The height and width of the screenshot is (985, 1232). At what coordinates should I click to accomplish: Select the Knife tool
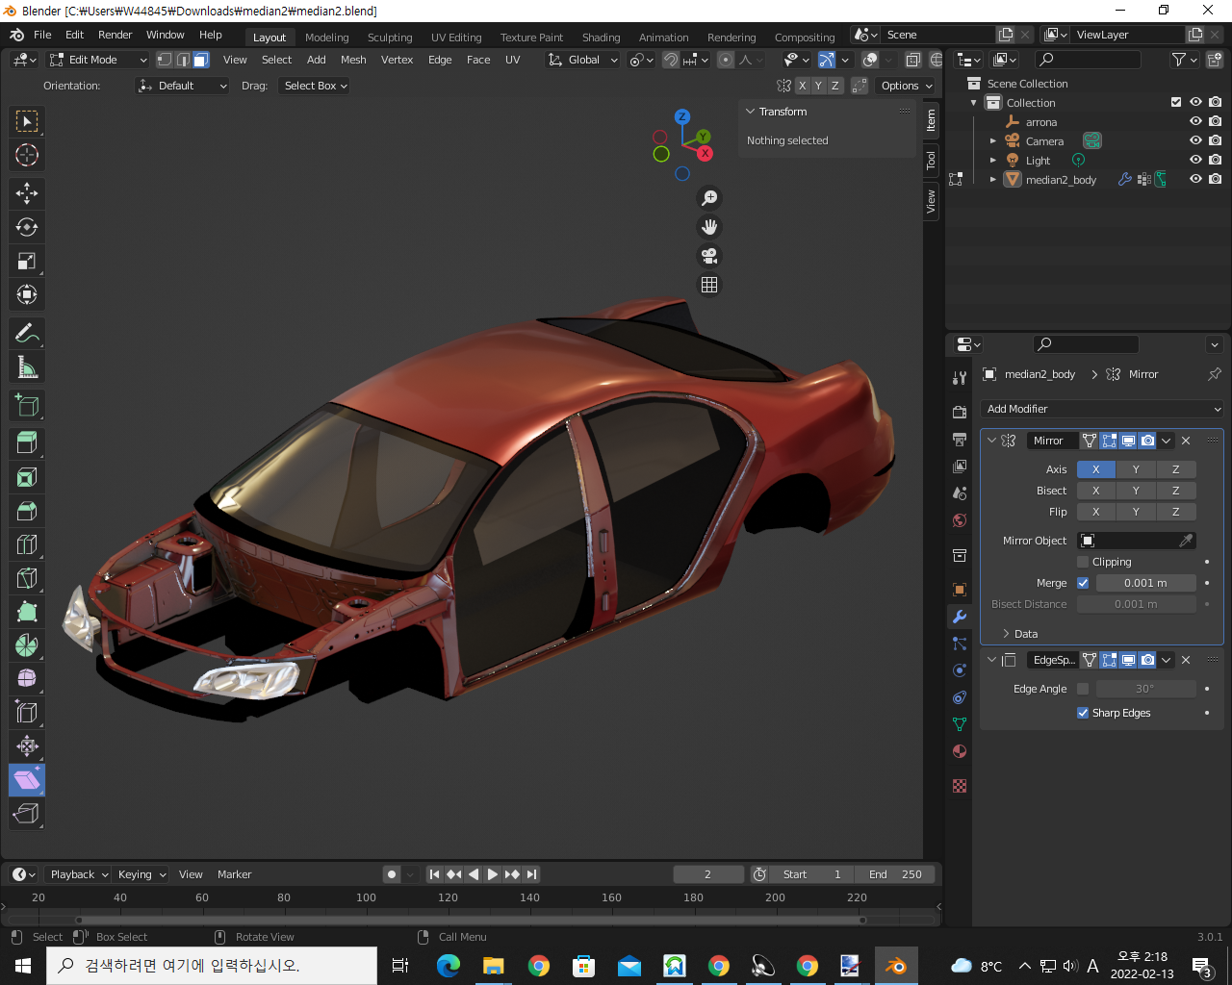(x=27, y=578)
